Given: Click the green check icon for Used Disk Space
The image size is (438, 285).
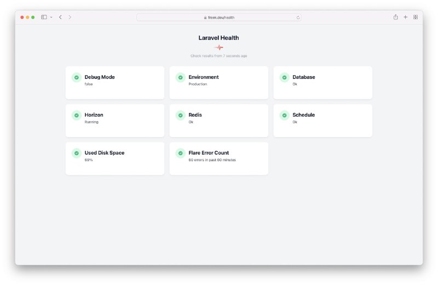Looking at the screenshot, I should point(77,153).
